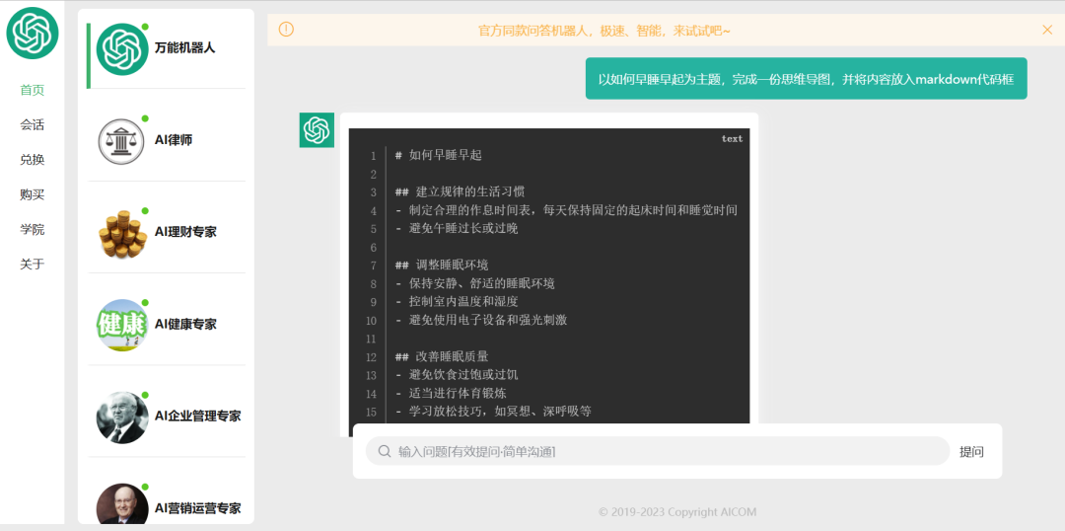Select the AI理财专家 label
The width and height of the screenshot is (1065, 531).
point(185,233)
